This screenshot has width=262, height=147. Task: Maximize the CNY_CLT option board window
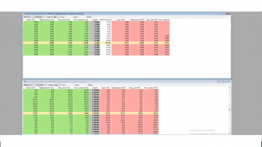coord(224,13)
